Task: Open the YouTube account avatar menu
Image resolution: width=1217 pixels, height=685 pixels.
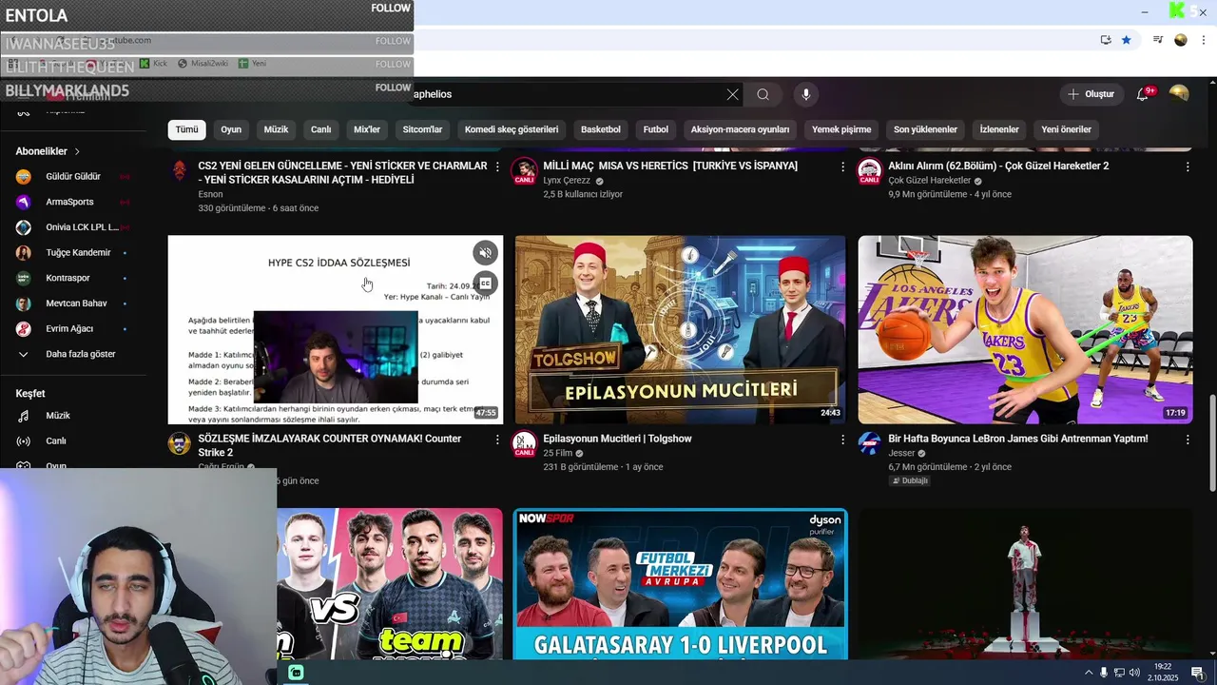Action: (x=1179, y=93)
